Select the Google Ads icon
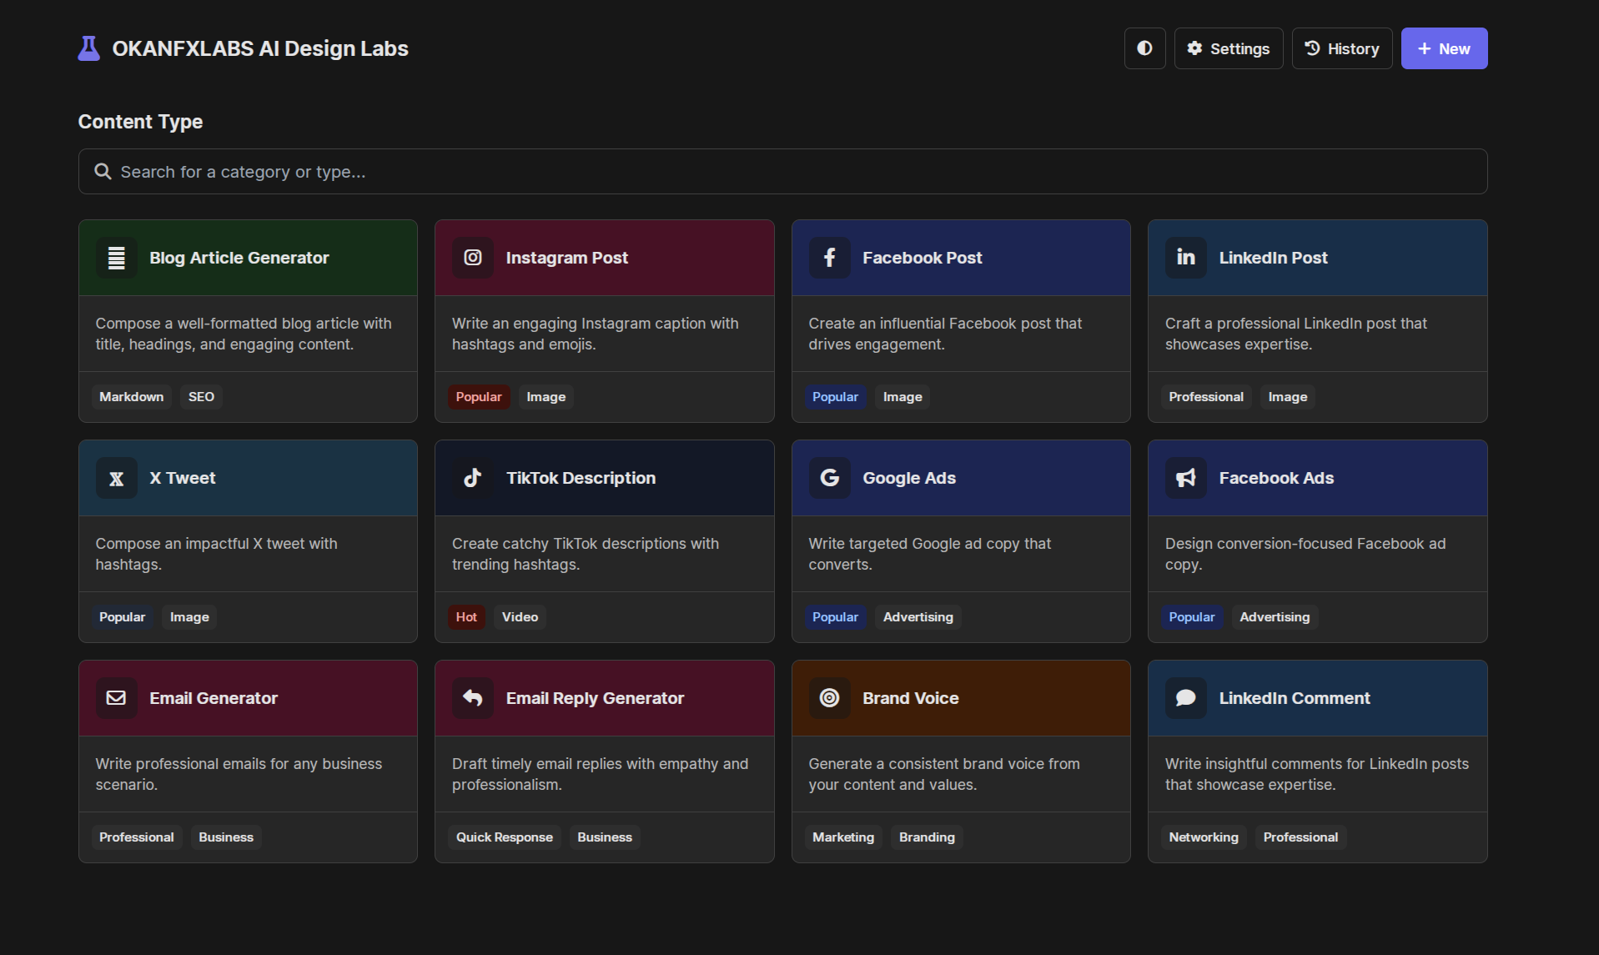Image resolution: width=1599 pixels, height=955 pixels. point(829,478)
